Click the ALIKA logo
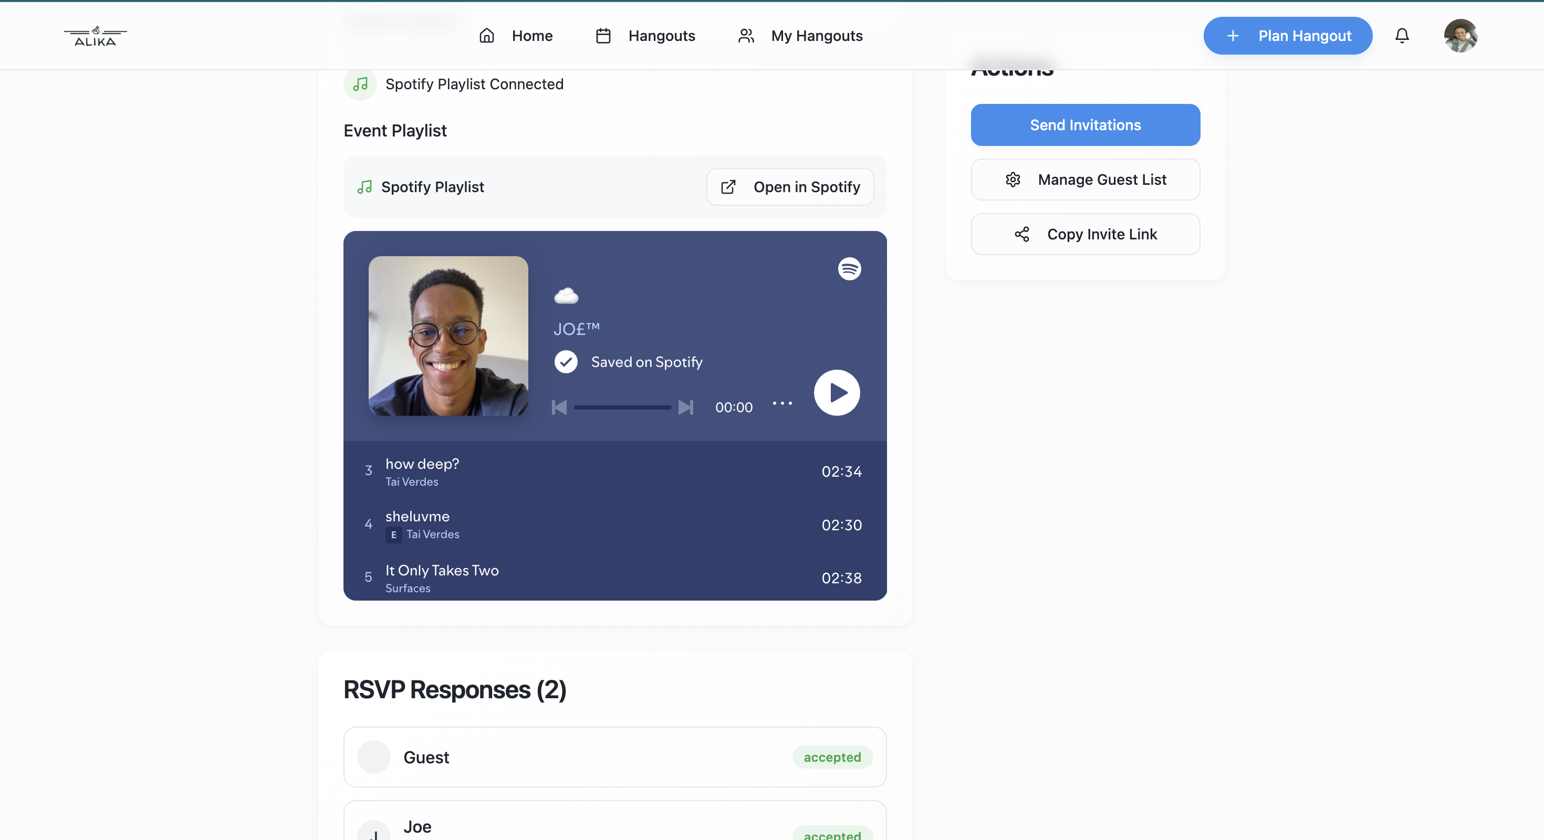 click(x=95, y=37)
